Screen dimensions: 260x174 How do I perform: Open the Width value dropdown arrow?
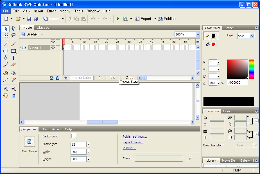[x=89, y=152]
